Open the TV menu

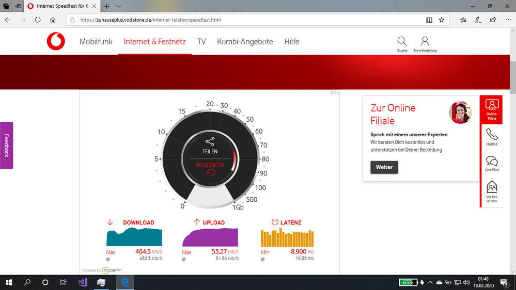201,42
